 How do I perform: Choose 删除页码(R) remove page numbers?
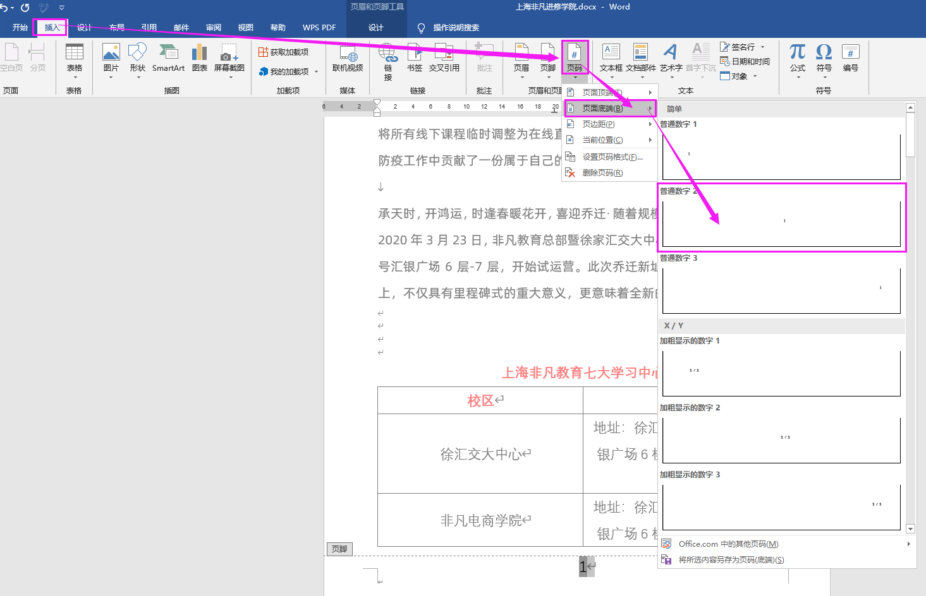pyautogui.click(x=611, y=172)
